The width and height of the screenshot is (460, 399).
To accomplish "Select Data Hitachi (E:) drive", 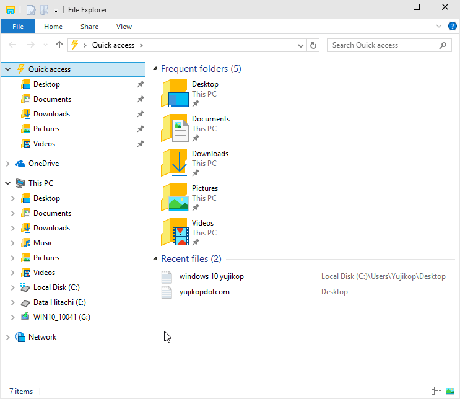I will [x=59, y=302].
